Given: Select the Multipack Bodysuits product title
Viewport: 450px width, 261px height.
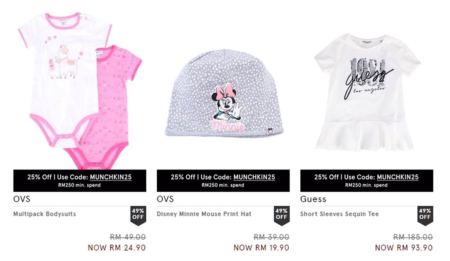Looking at the screenshot, I should (45, 214).
